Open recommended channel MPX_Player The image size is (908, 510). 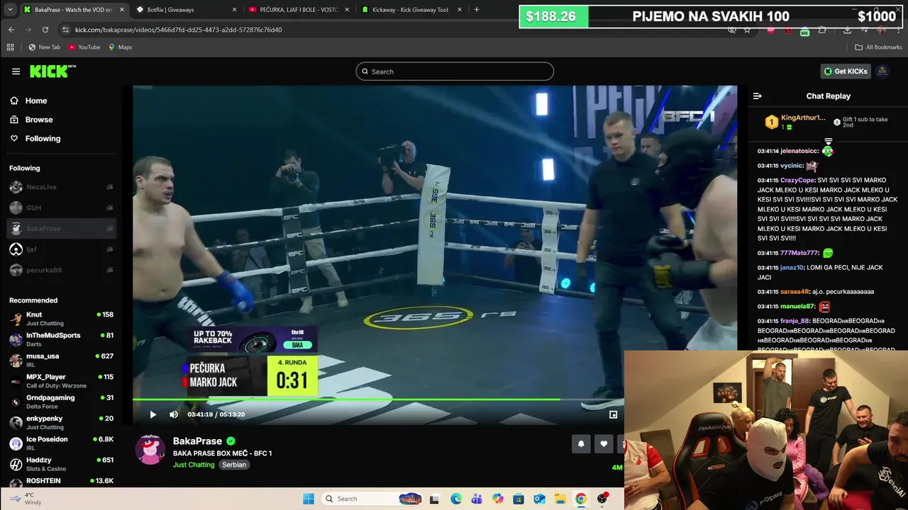point(61,381)
